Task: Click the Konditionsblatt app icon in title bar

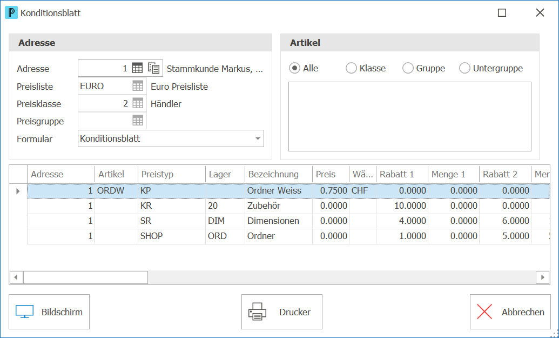Action: coord(11,13)
